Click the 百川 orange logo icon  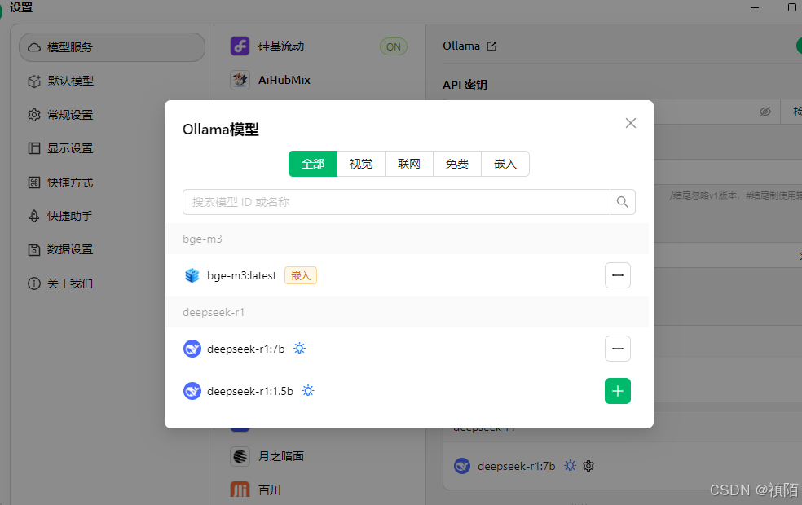[240, 490]
